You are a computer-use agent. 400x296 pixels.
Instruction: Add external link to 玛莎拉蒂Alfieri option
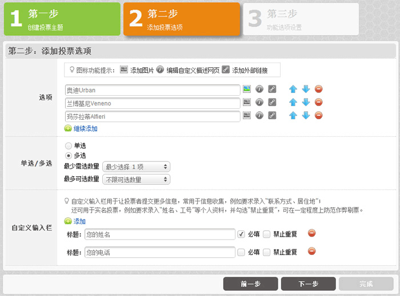tap(272, 115)
